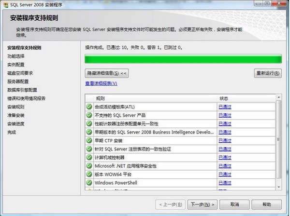Click status summary text 操作完成。已通过: 10

point(107,48)
